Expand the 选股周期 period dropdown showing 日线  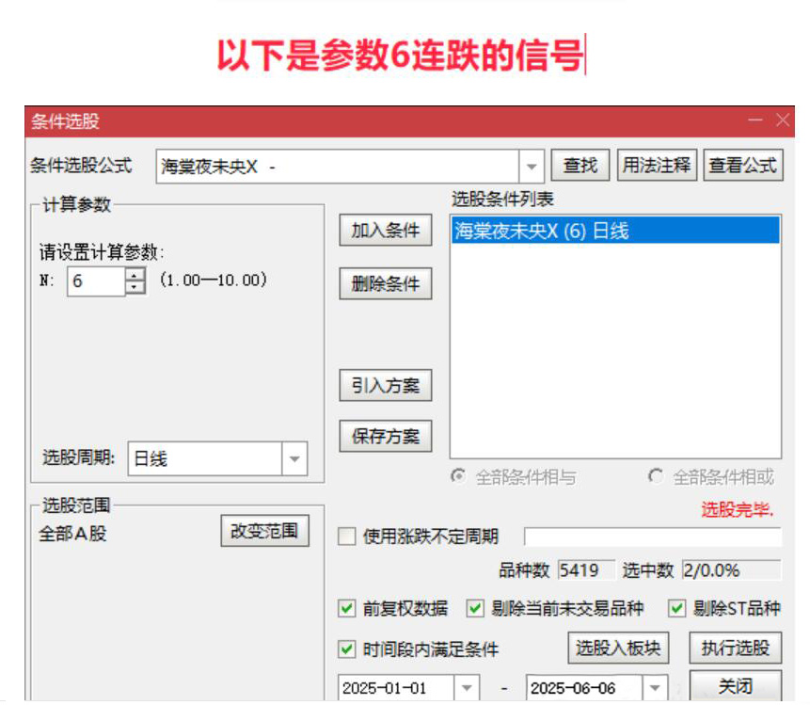293,457
